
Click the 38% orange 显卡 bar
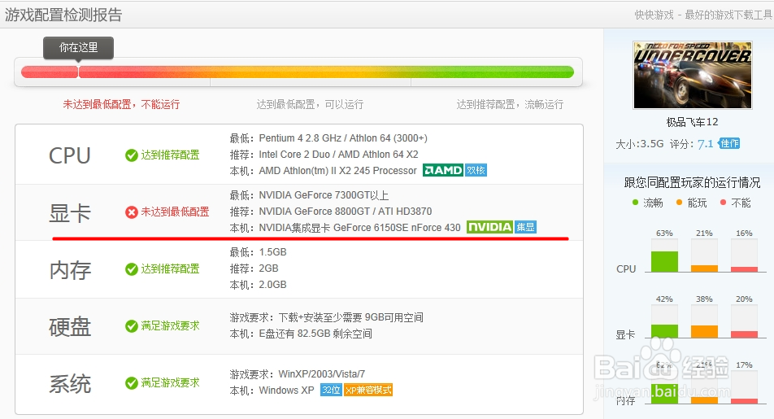click(704, 332)
